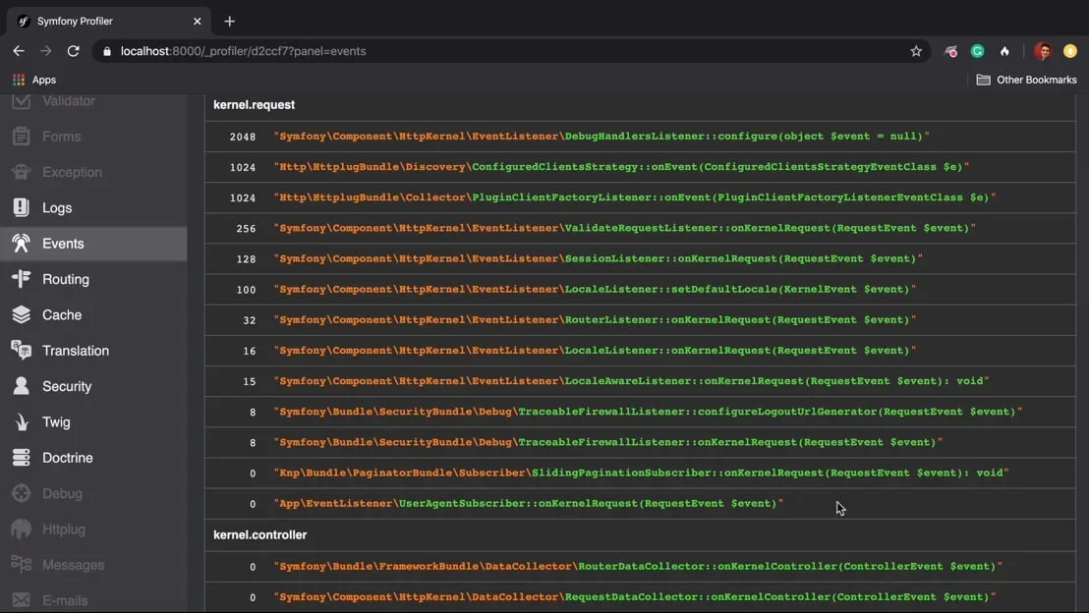Select the Exception panel icon

point(21,172)
